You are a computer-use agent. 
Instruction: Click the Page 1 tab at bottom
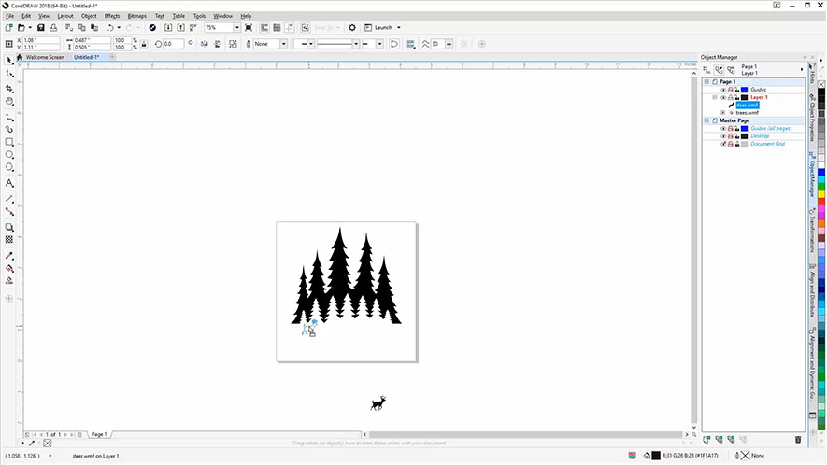pyautogui.click(x=98, y=434)
